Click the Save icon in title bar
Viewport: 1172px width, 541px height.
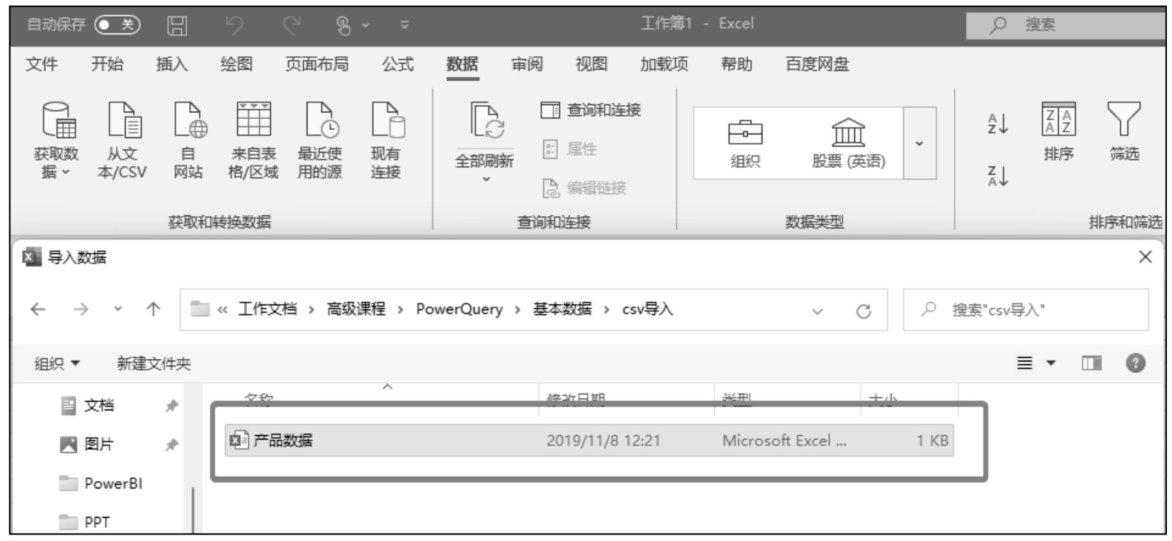(x=177, y=26)
